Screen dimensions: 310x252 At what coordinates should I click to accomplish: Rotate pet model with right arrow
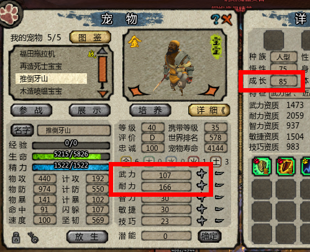coord(210,90)
